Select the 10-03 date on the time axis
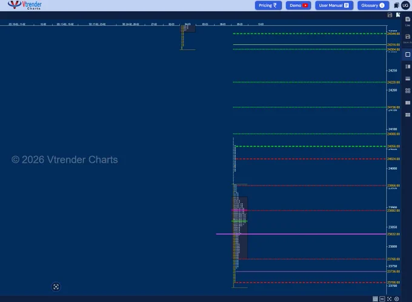Screen dimensions: 412x302 pyautogui.click(x=261, y=24)
